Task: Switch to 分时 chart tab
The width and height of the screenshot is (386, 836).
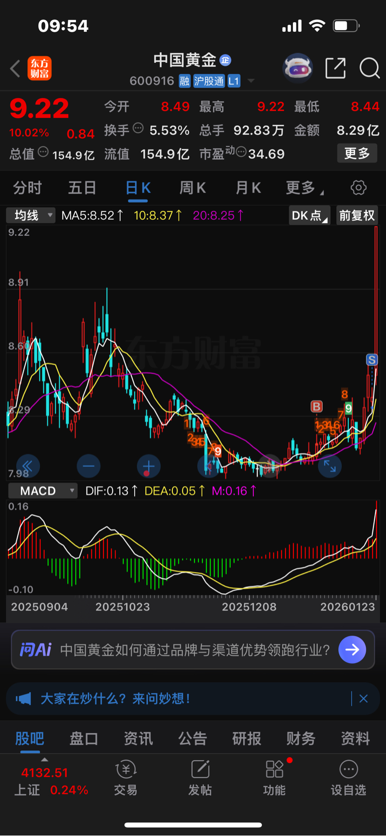Action: tap(27, 188)
